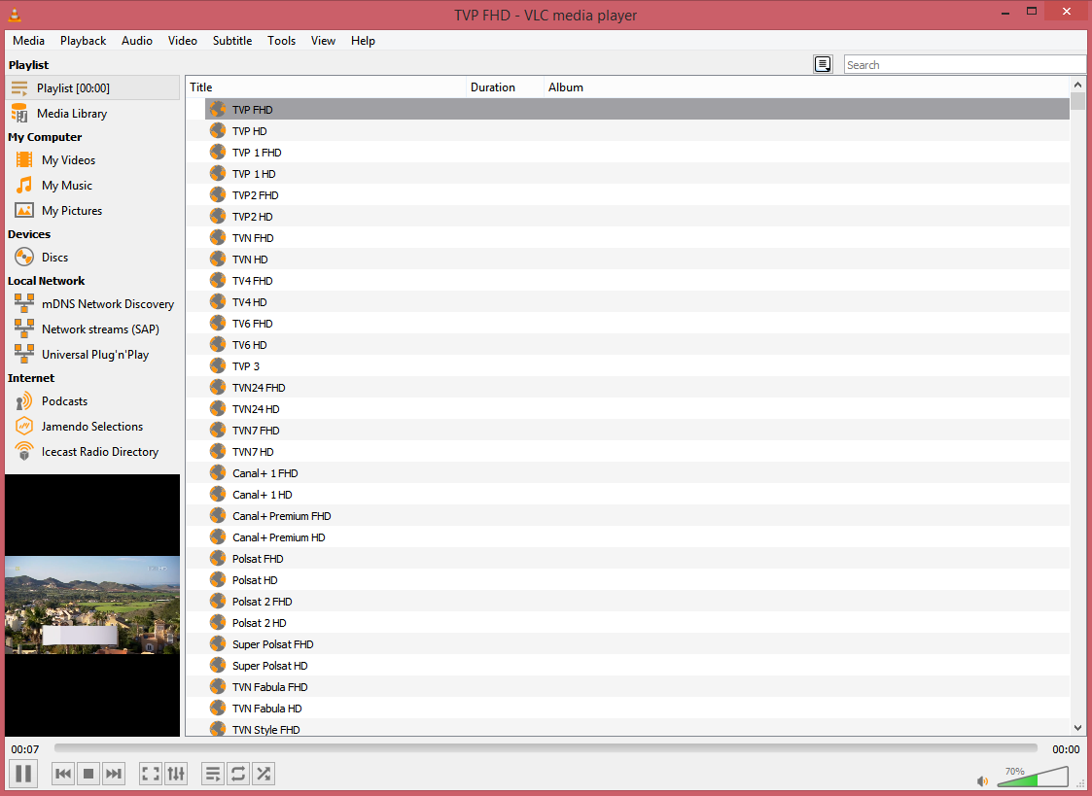Open the Help menu
The height and width of the screenshot is (796, 1092).
363,41
